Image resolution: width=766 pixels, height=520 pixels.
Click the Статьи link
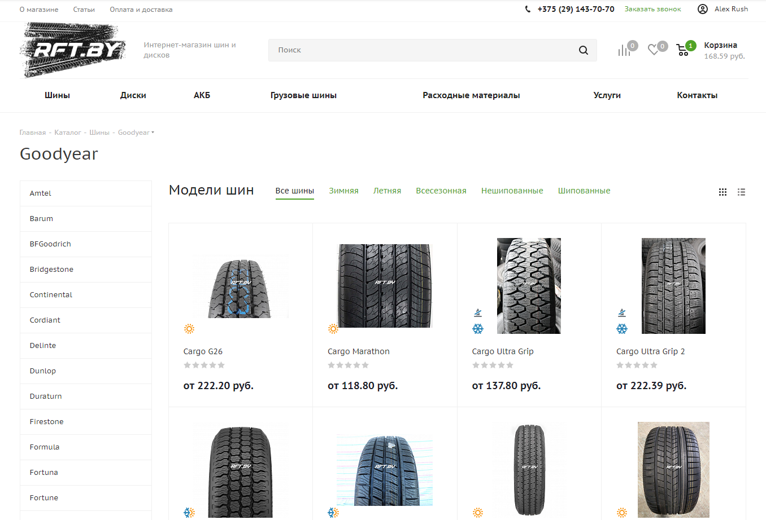pyautogui.click(x=84, y=10)
